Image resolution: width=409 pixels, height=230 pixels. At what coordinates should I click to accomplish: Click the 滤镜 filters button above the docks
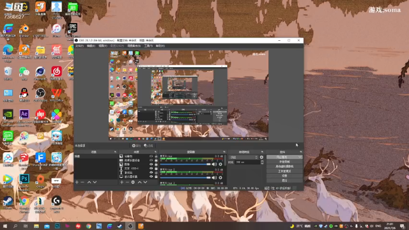click(x=148, y=146)
